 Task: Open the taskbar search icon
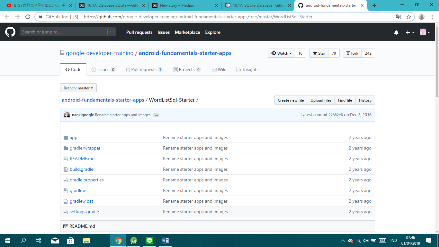[x=23, y=240]
